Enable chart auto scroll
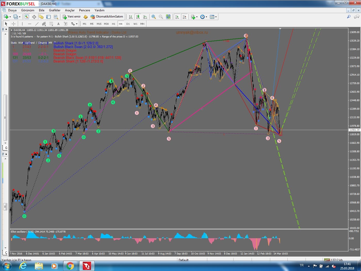The height and width of the screenshot is (271, 361). point(177,17)
